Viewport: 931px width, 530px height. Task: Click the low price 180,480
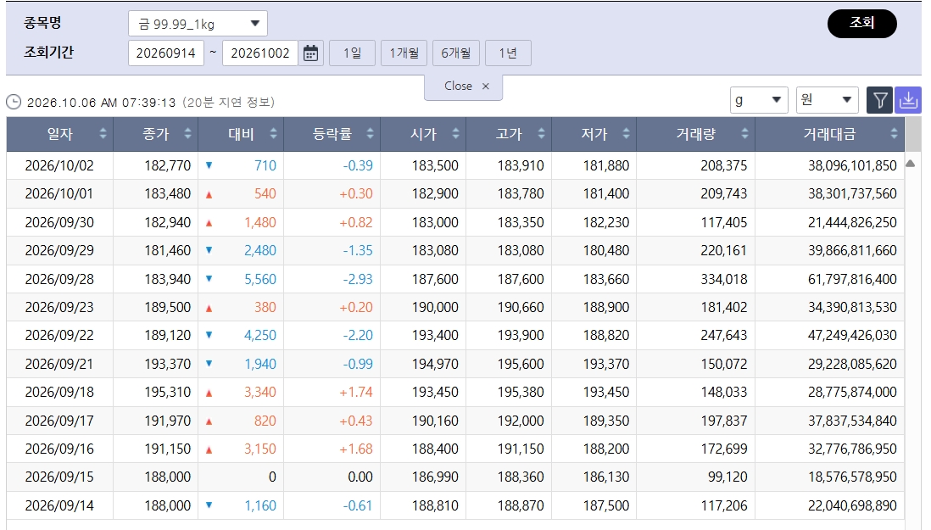605,250
